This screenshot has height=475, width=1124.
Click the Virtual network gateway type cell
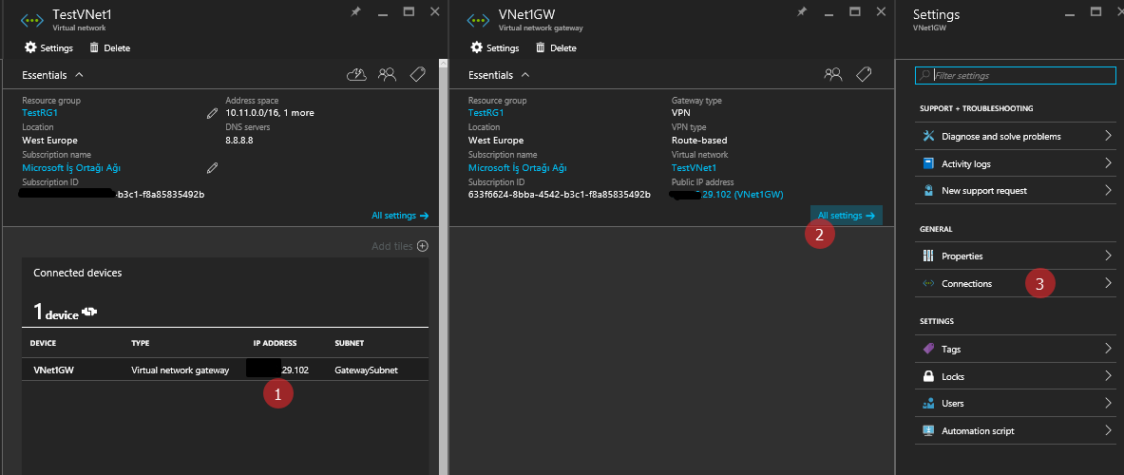pyautogui.click(x=180, y=370)
